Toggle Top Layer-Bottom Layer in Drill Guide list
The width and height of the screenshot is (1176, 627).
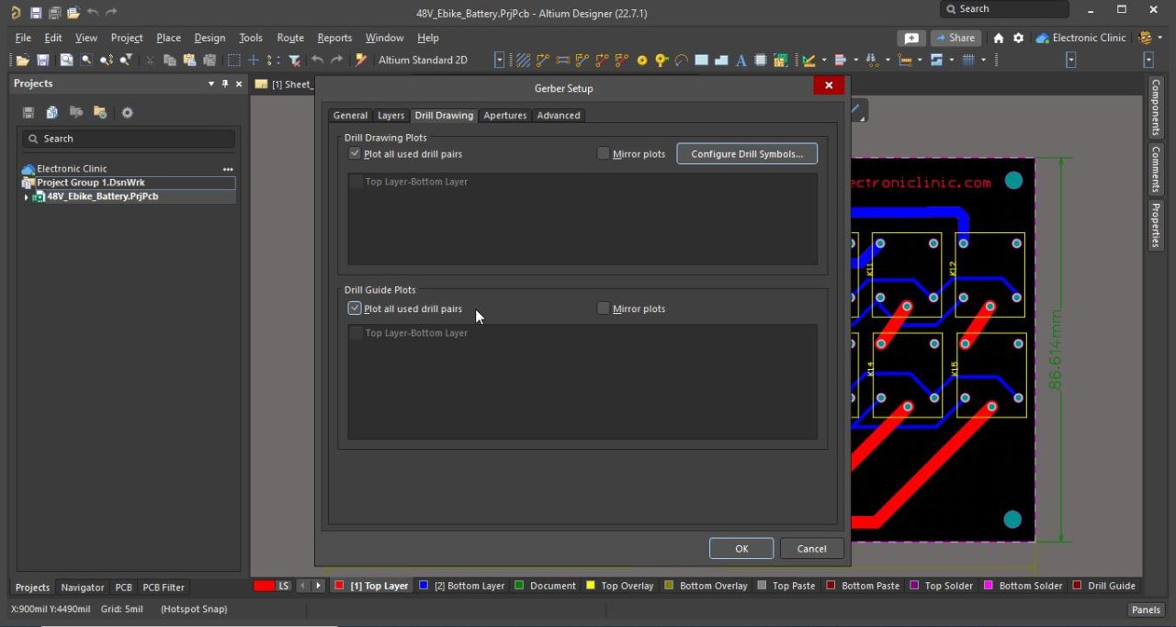(x=356, y=333)
